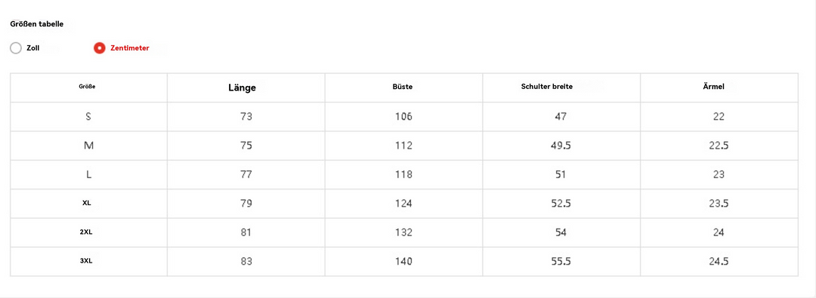Viewport: 816px width, 298px height.
Task: Click the Schulter breite column header
Action: pyautogui.click(x=546, y=87)
